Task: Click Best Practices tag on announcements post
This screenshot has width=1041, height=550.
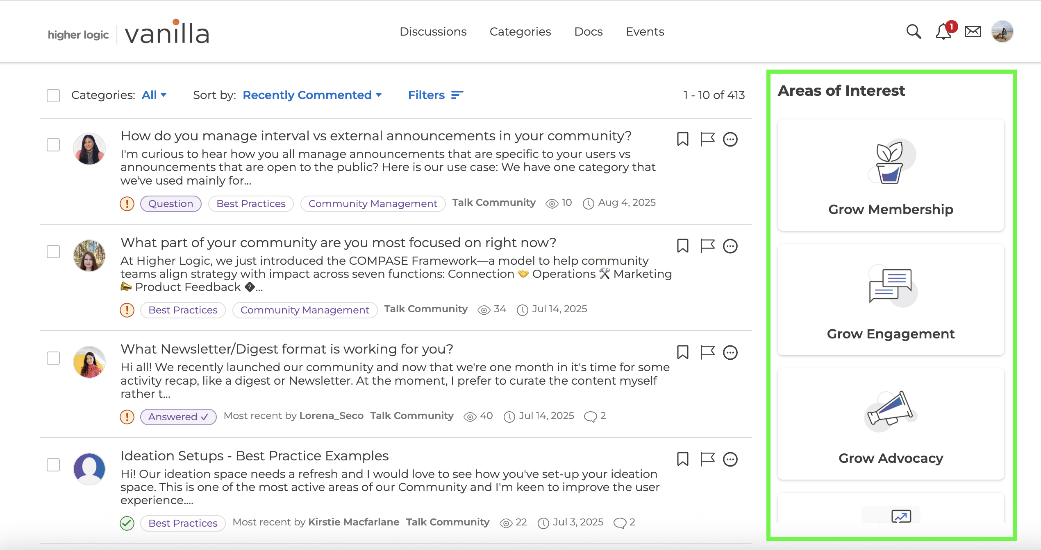Action: coord(251,204)
